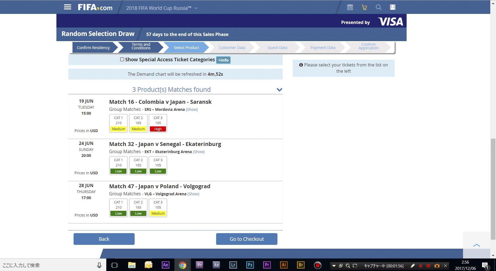
Task: Select CAT 2 ticket for Japan v Senegal
Action: pyautogui.click(x=138, y=166)
